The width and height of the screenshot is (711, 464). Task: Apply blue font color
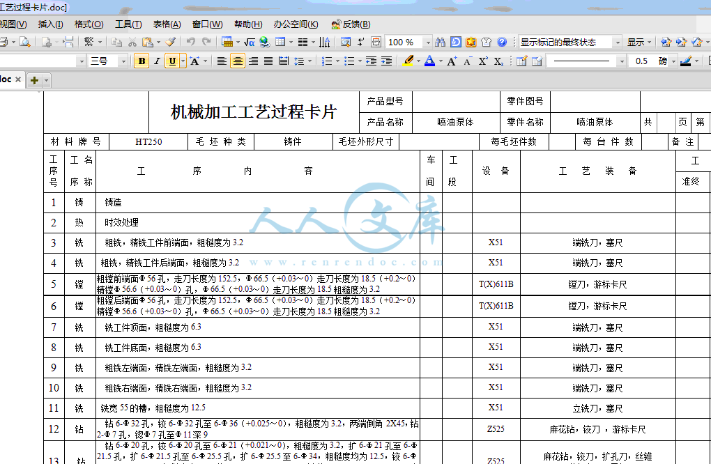pos(429,61)
